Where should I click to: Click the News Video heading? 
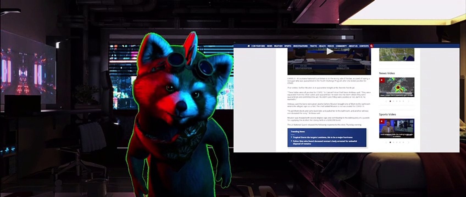click(387, 73)
